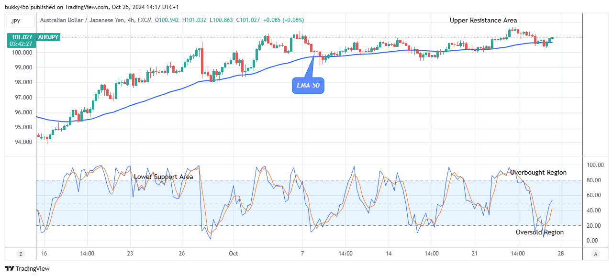Click the 95.000 price axis label
This screenshot has height=277, width=613.
click(x=24, y=127)
